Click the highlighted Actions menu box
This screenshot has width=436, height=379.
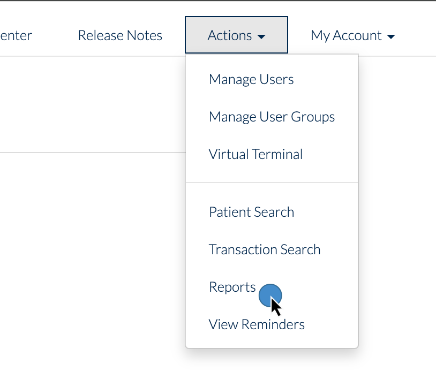coord(236,35)
